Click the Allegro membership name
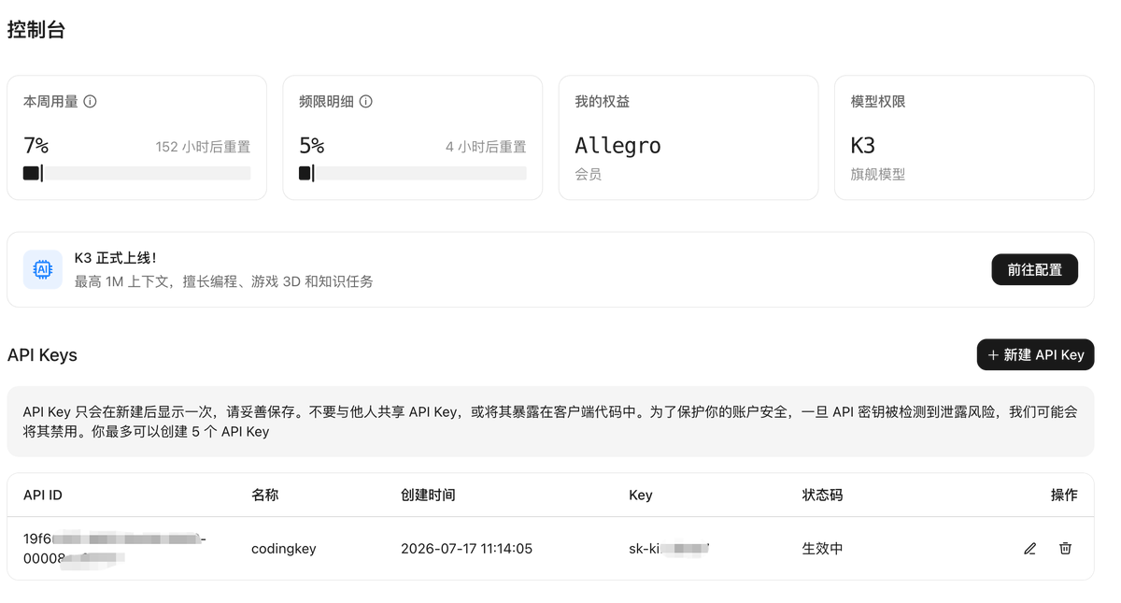 [617, 146]
